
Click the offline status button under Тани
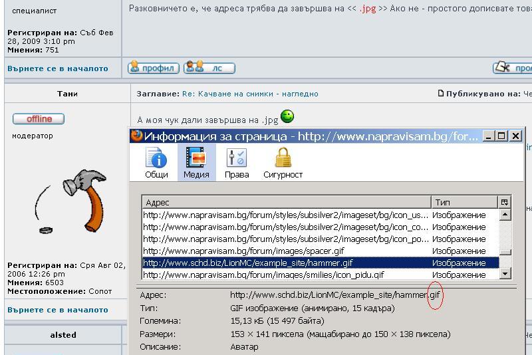point(39,119)
